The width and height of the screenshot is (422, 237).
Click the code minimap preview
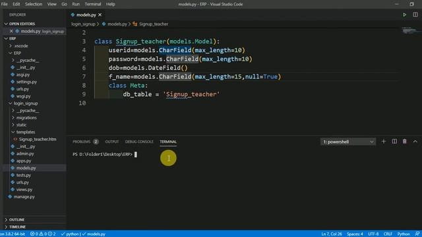[x=411, y=30]
